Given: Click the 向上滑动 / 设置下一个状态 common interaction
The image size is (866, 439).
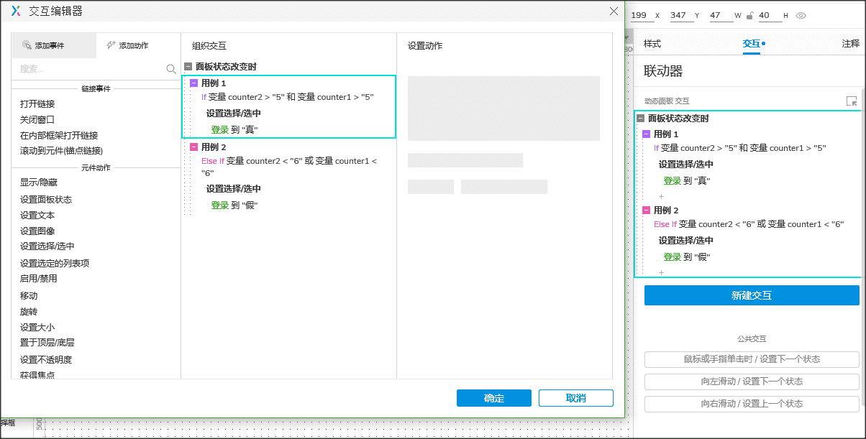Looking at the screenshot, I should (x=751, y=382).
